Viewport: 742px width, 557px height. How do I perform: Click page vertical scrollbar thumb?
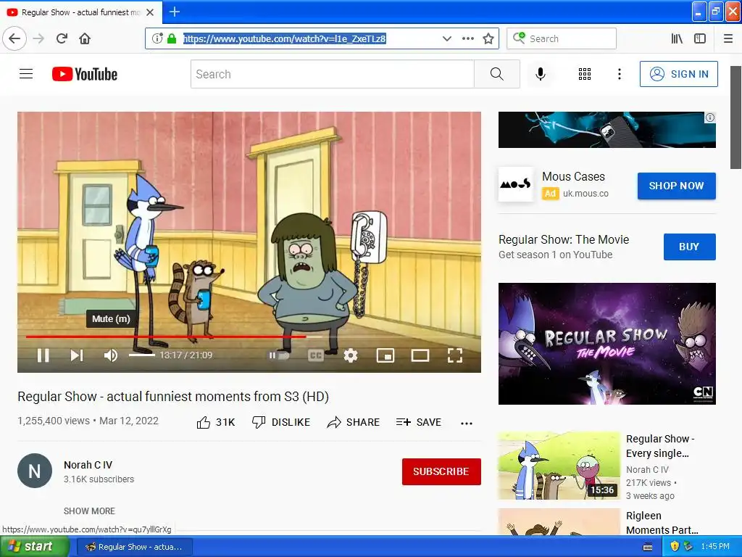tap(735, 117)
